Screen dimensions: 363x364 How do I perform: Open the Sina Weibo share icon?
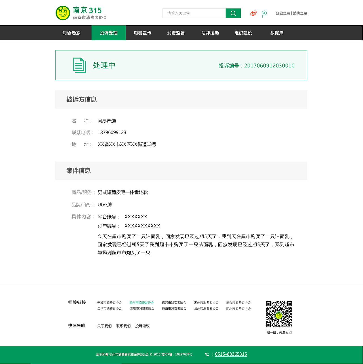(253, 13)
